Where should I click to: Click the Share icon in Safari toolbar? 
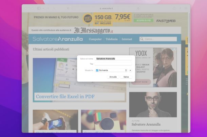[x=174, y=8]
